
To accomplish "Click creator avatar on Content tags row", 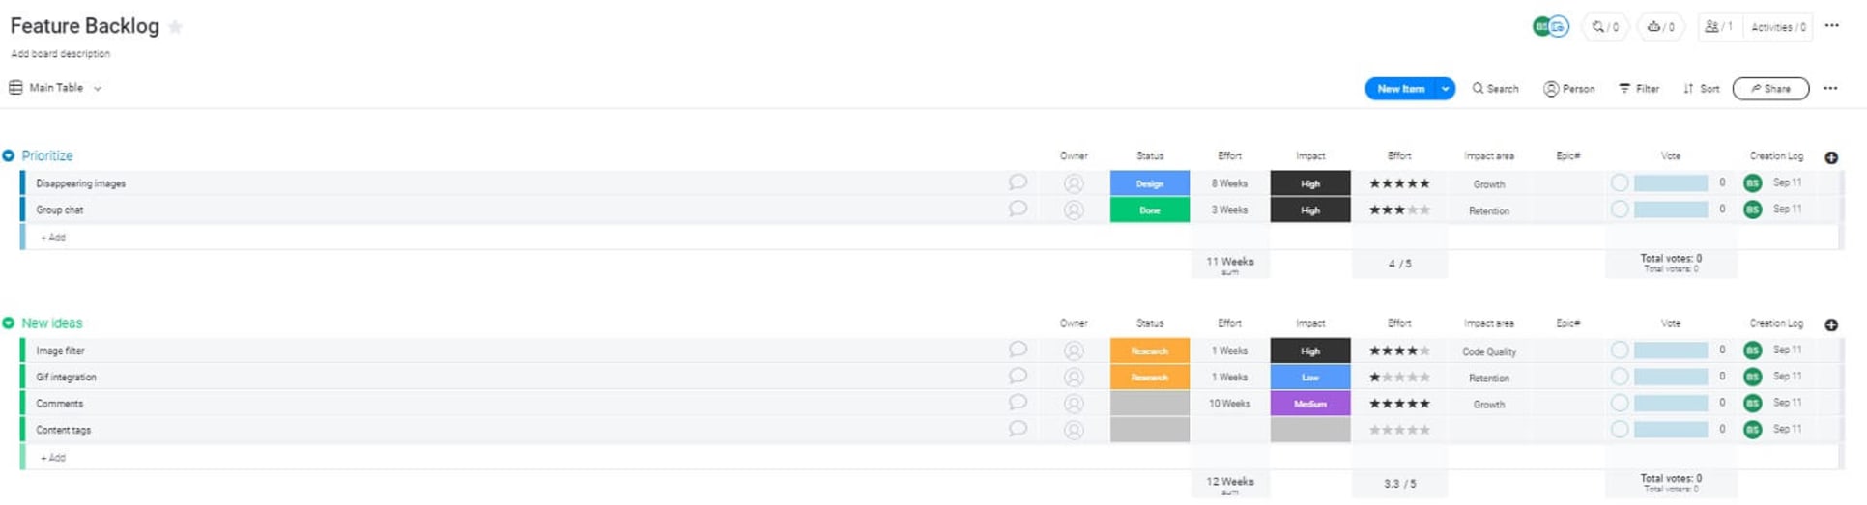I will tap(1752, 429).
